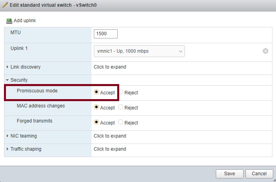Click 'Click to expand' beside NIC teaming
This screenshot has width=276, height=182.
110,136
